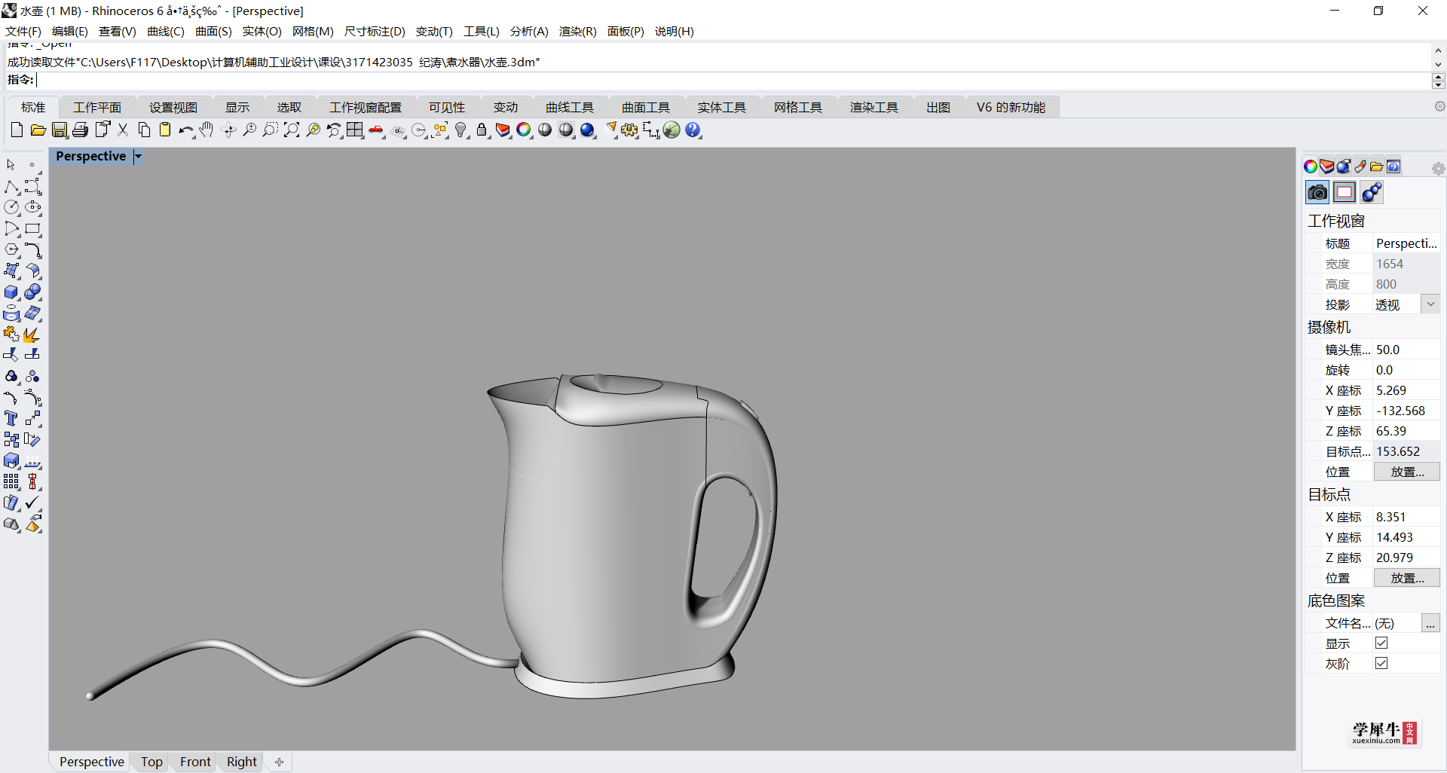Open Options with the gear icon
1447x773 pixels.
click(x=630, y=130)
